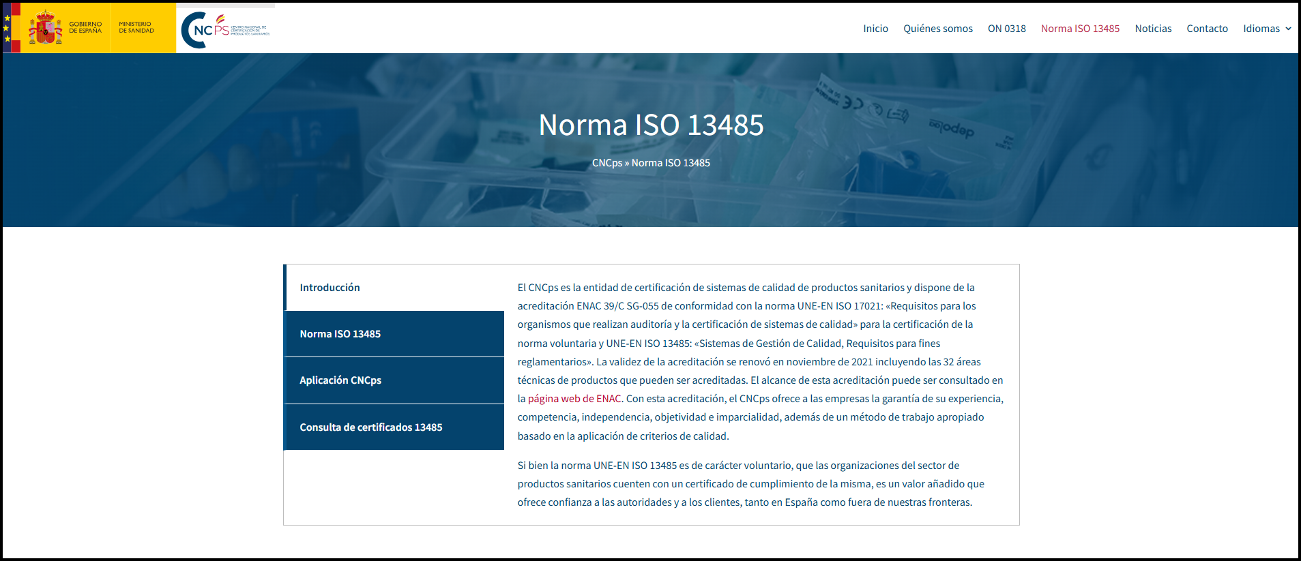The width and height of the screenshot is (1301, 561).
Task: Open the Inicio menu item
Action: click(x=875, y=29)
